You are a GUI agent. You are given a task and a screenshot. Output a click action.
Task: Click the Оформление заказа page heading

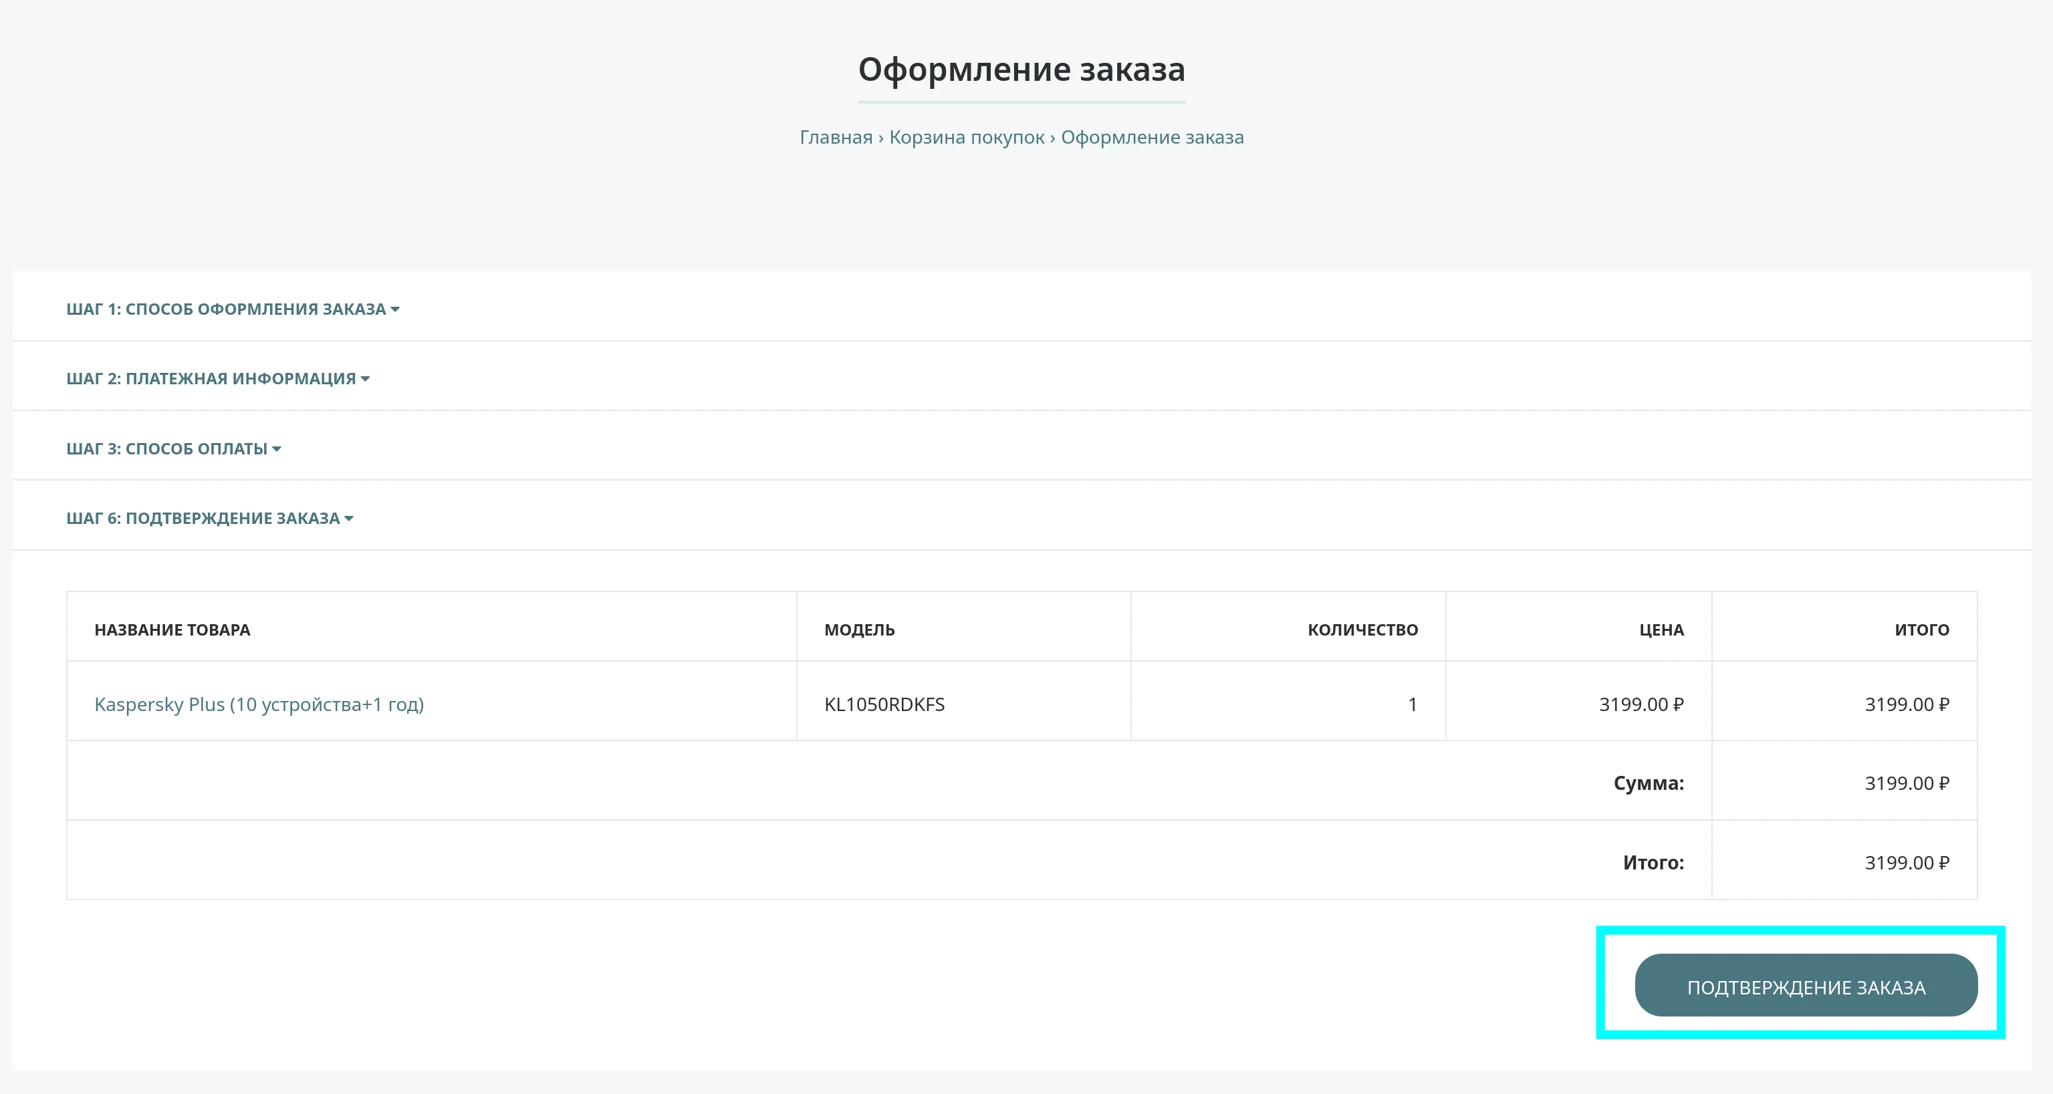click(x=1021, y=70)
